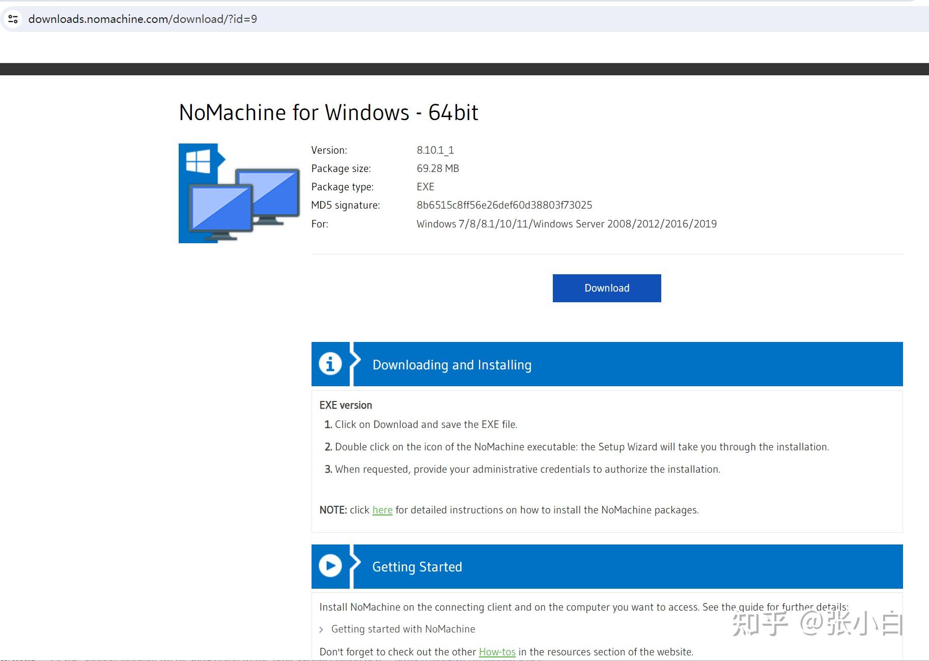
Task: Click the 'Package size:' label
Action: (x=341, y=168)
